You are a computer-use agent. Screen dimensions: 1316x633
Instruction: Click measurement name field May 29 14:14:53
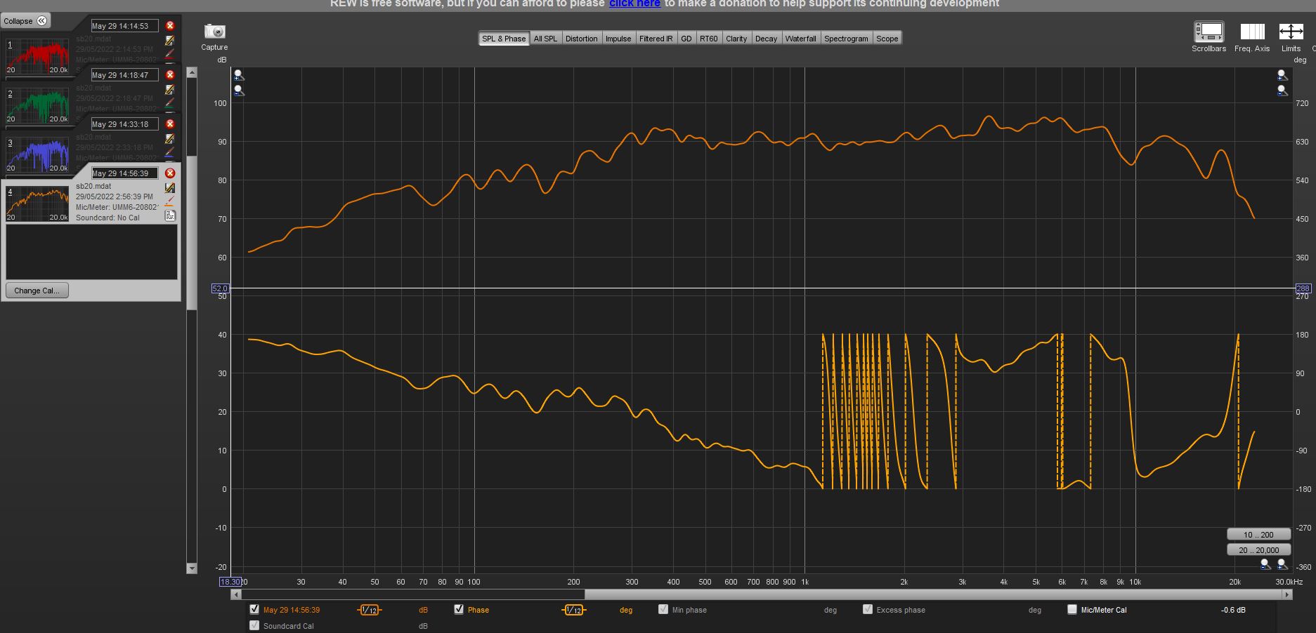(124, 26)
